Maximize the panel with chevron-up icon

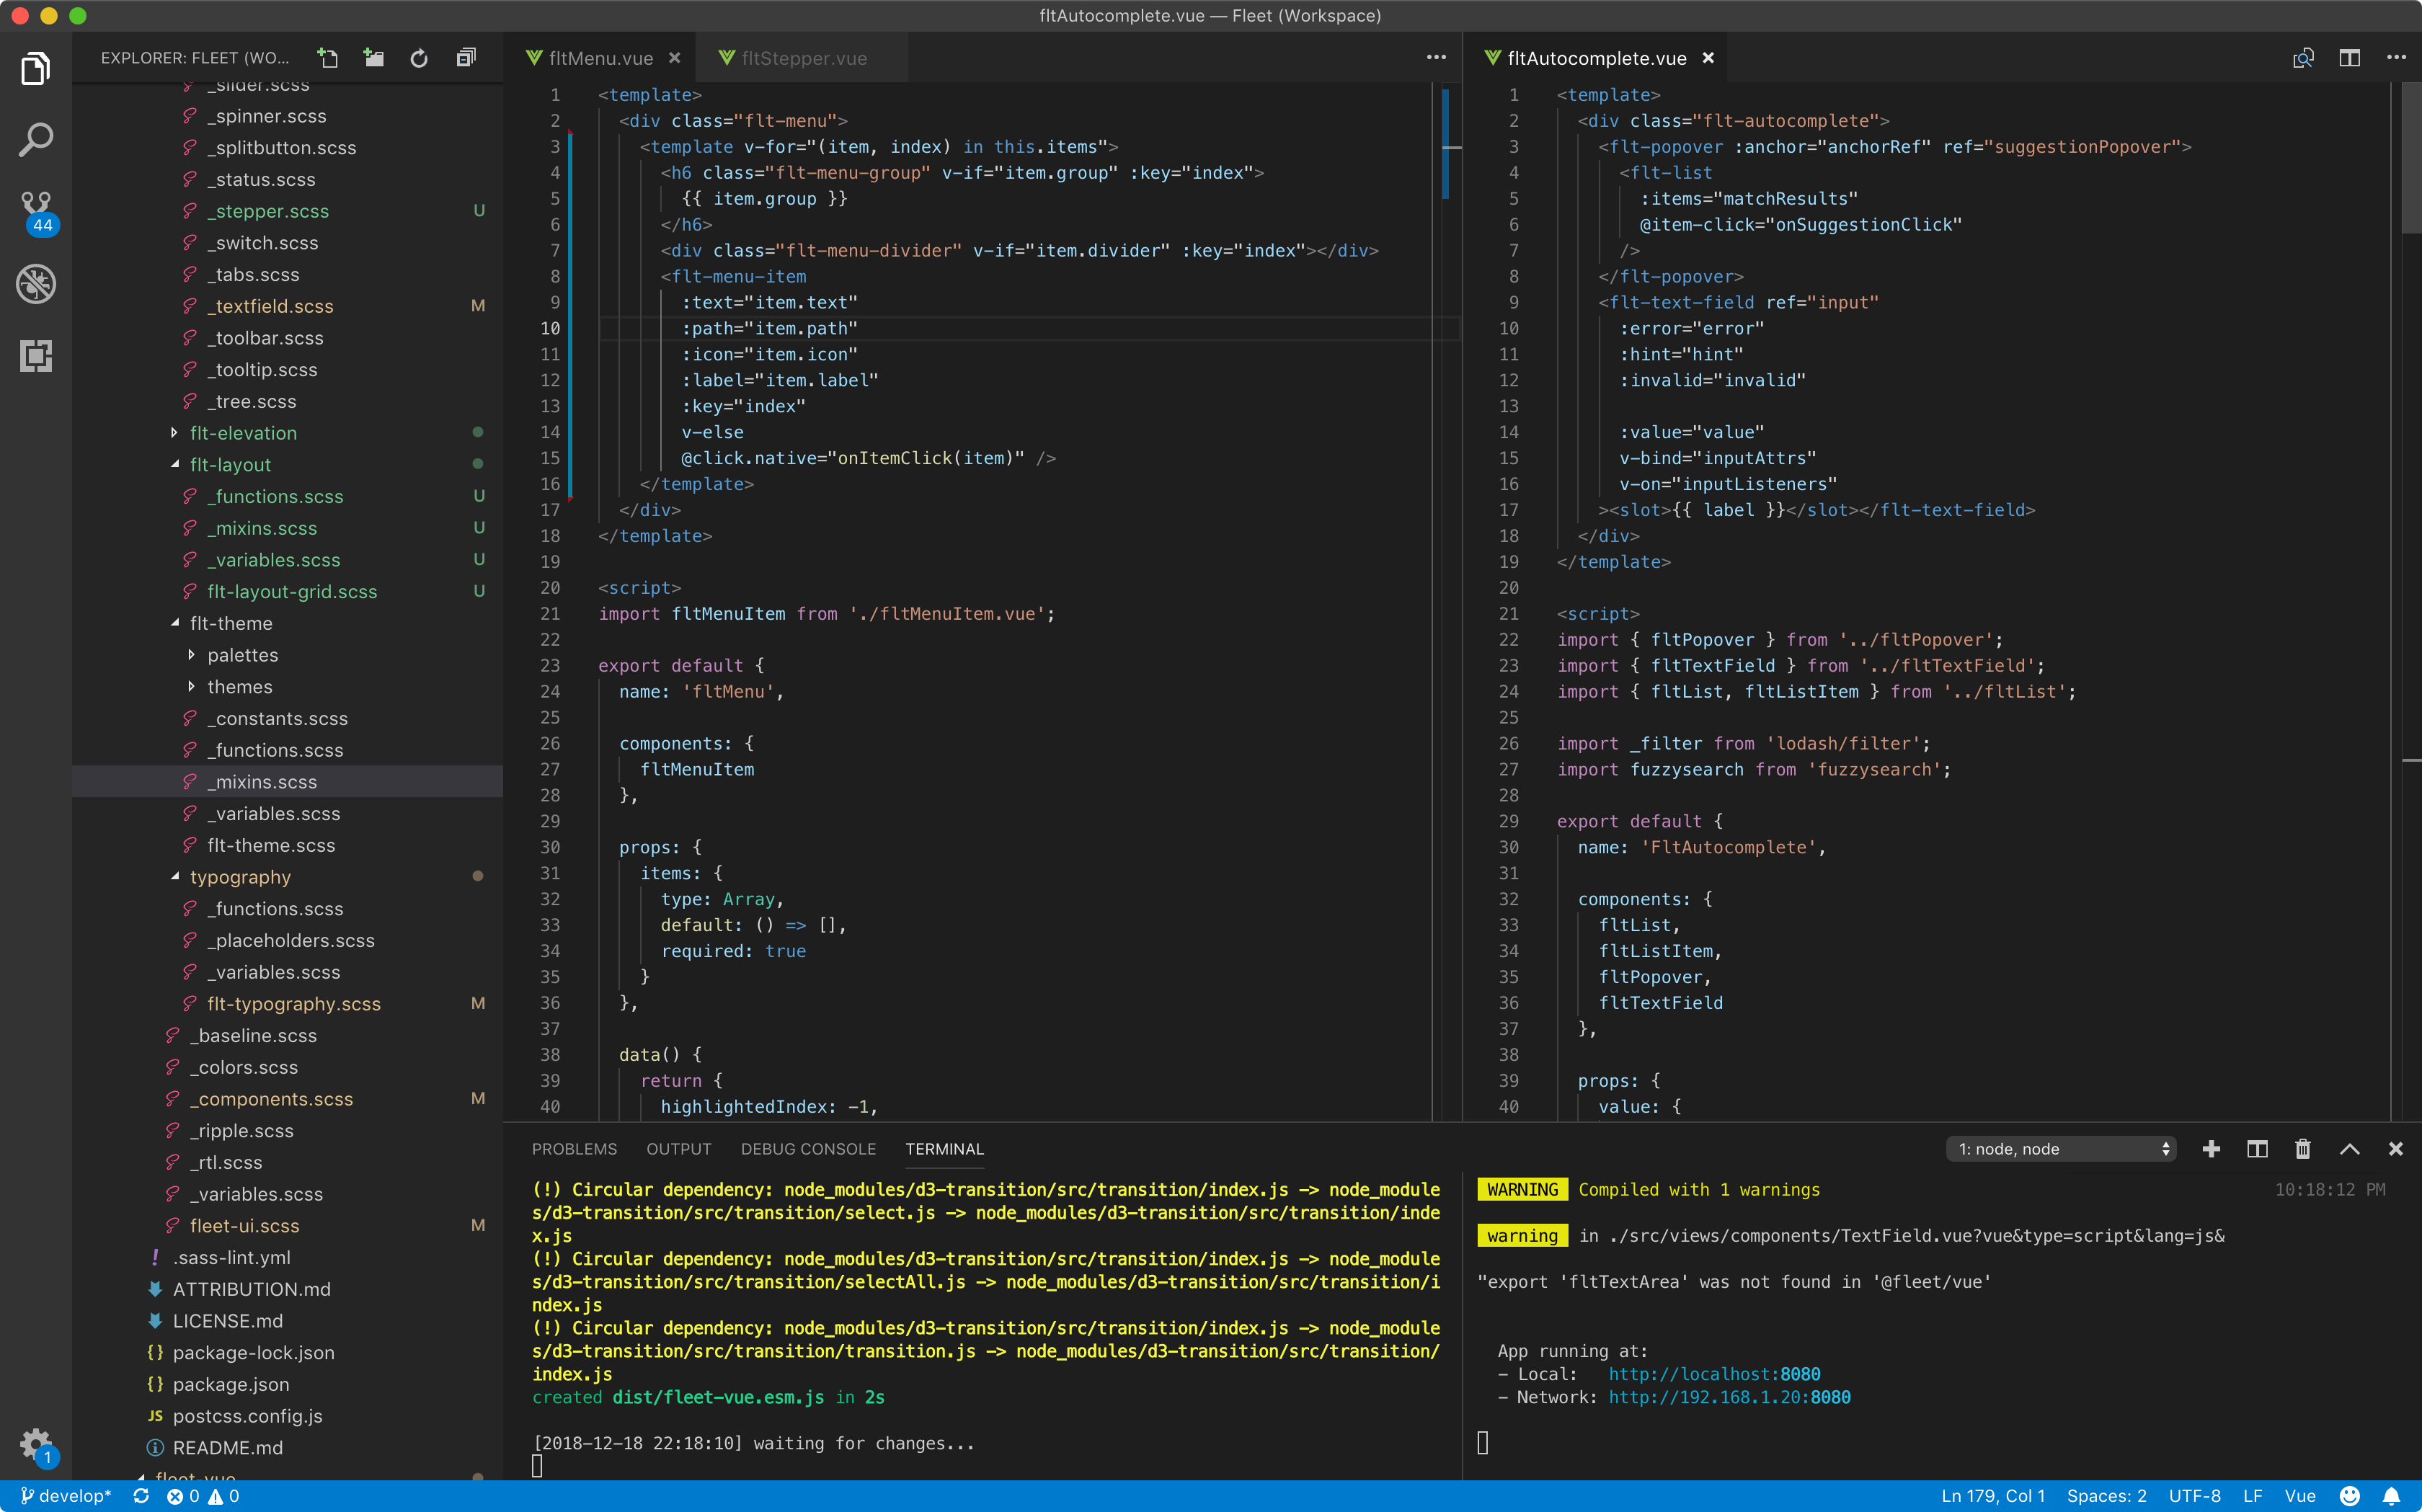tap(2349, 1149)
